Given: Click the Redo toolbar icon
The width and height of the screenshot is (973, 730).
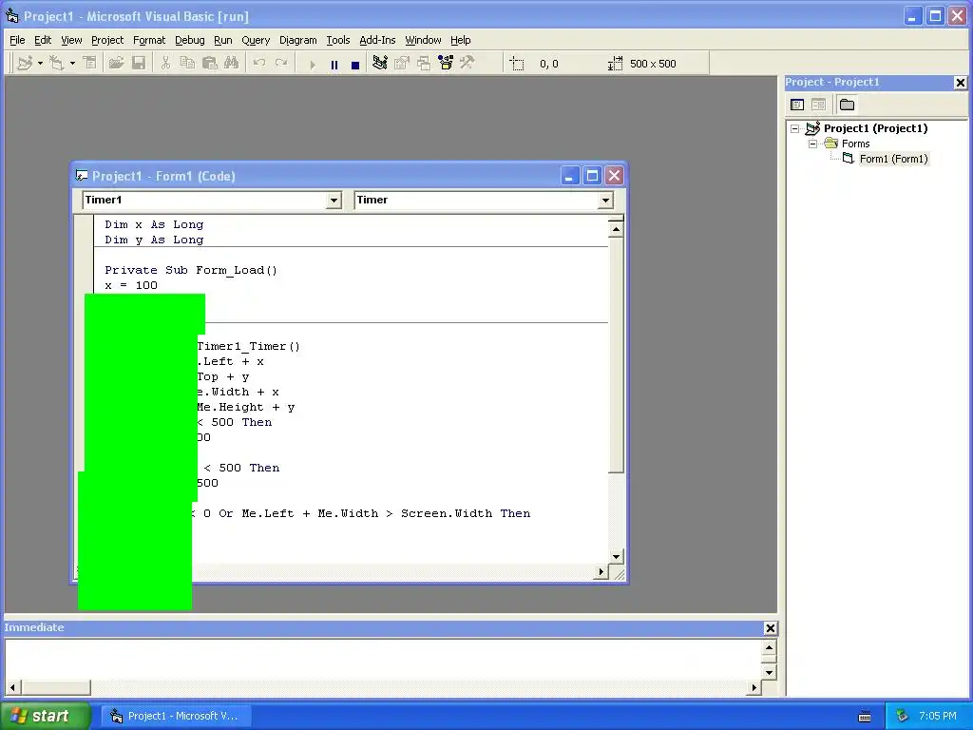Looking at the screenshot, I should pos(281,64).
